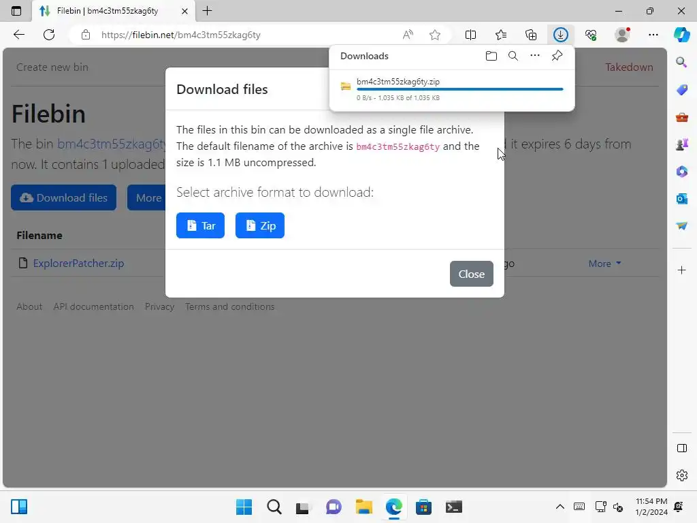This screenshot has height=523, width=697.
Task: Open sidebar Tools briefcase icon
Action: (681, 117)
